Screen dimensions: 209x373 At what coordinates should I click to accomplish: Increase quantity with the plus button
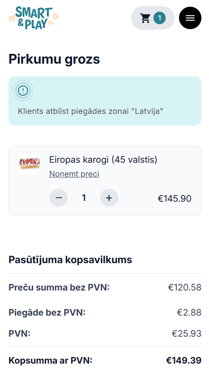tap(109, 198)
